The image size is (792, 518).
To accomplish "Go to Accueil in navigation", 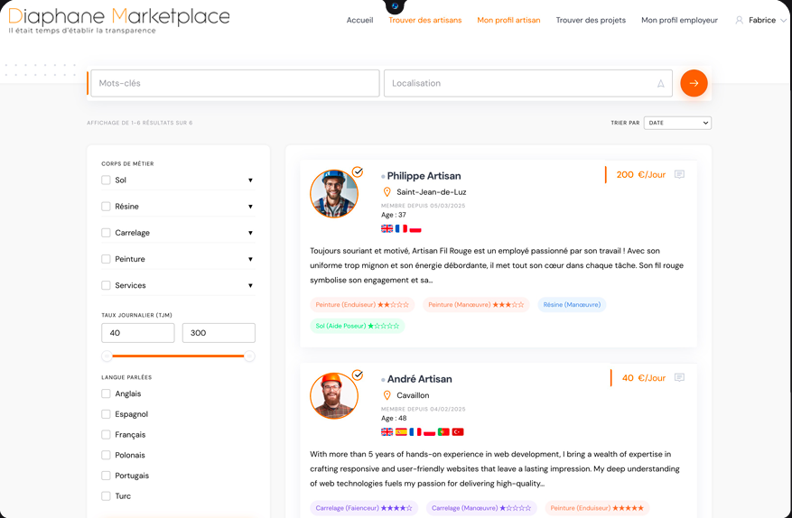I will click(x=359, y=20).
